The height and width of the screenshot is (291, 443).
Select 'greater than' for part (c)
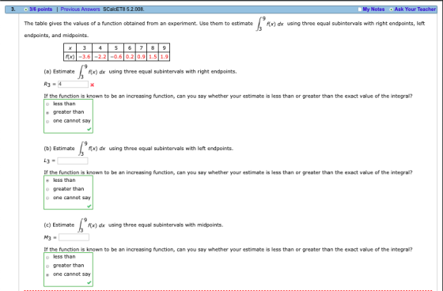(x=47, y=266)
